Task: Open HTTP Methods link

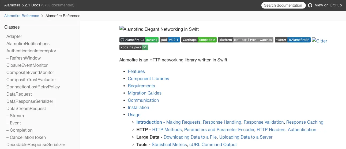Action: click(167, 130)
